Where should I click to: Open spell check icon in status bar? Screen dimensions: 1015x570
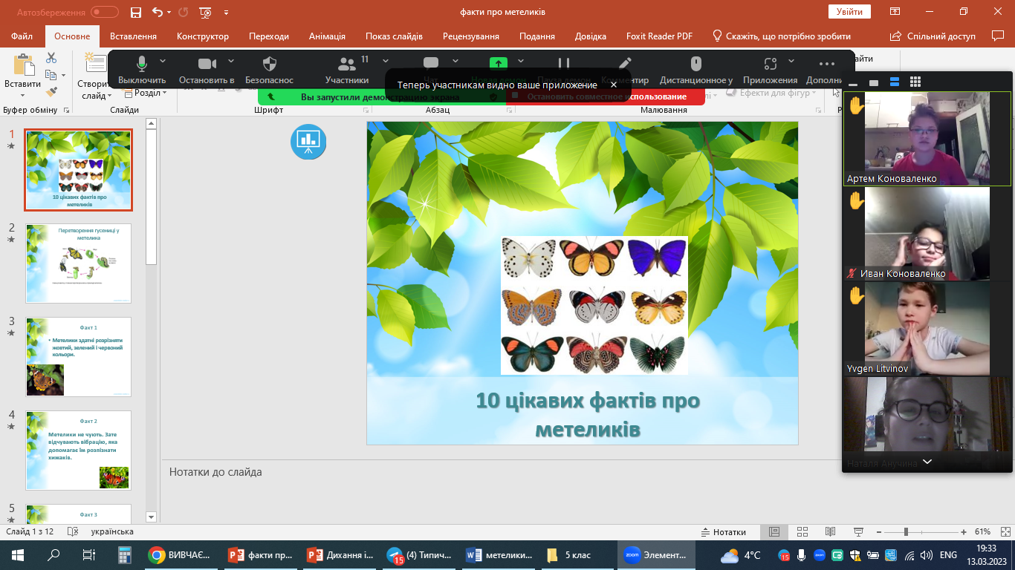tap(73, 532)
